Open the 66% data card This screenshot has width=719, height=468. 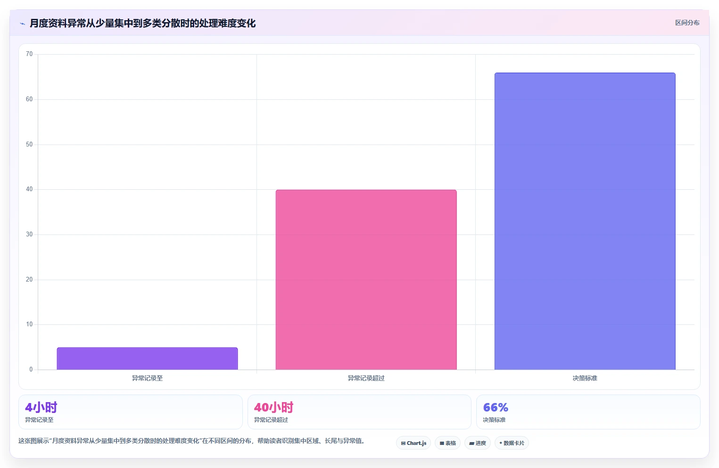[588, 412]
